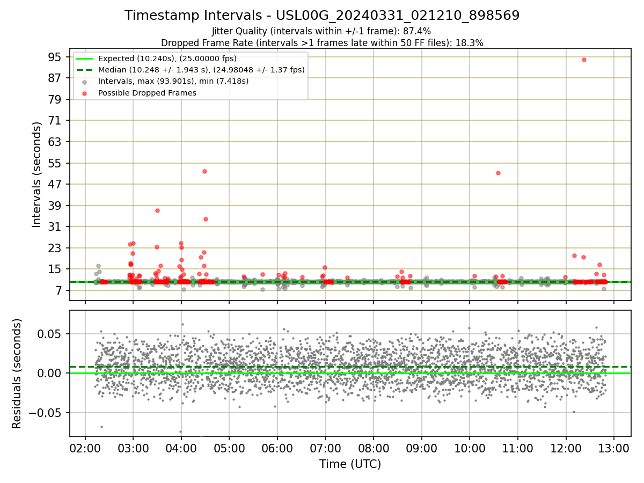Click legend entry 'Intervals, max (93.901s), min (7.418s)'
Image resolution: width=644 pixels, height=483 pixels.
tap(173, 82)
